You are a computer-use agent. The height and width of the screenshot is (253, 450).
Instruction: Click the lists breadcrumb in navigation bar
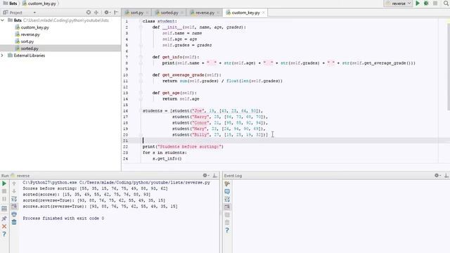click(10, 4)
